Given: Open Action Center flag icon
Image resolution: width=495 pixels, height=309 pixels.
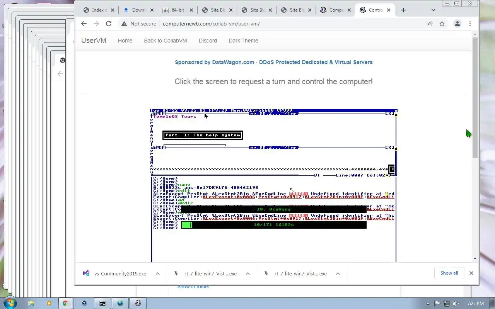Looking at the screenshot, I should pyautogui.click(x=437, y=304).
